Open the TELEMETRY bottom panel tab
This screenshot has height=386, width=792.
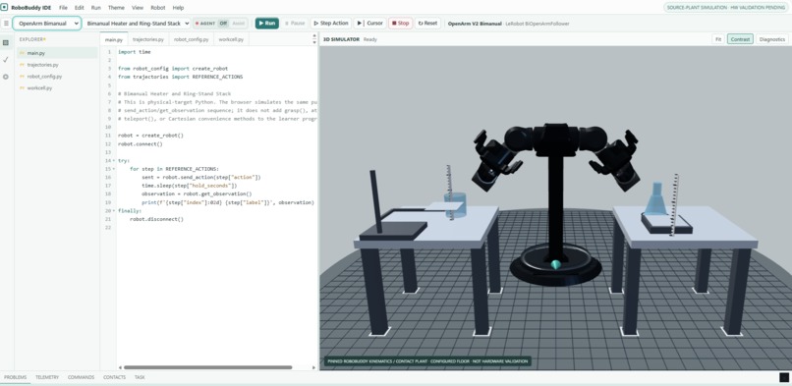point(47,377)
